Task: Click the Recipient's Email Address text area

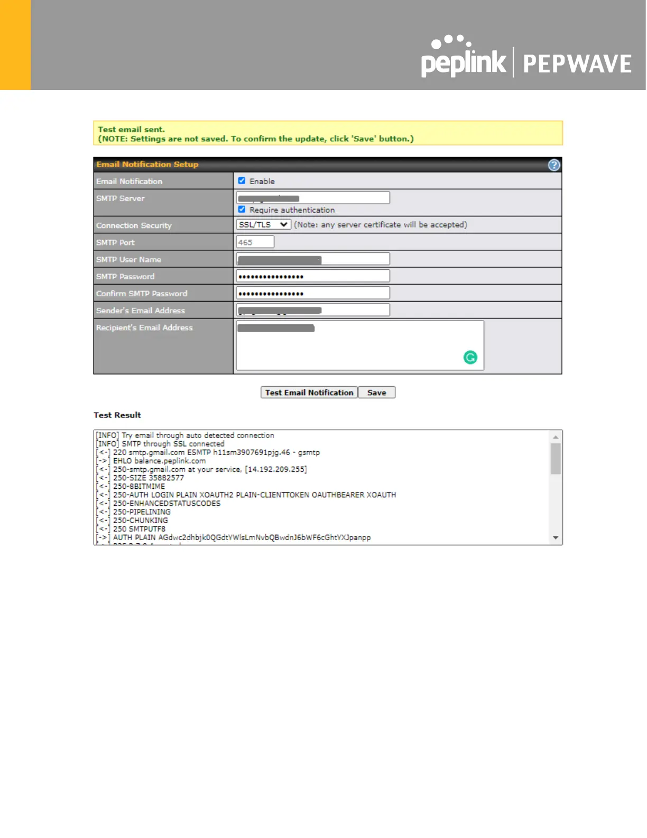Action: [360, 345]
